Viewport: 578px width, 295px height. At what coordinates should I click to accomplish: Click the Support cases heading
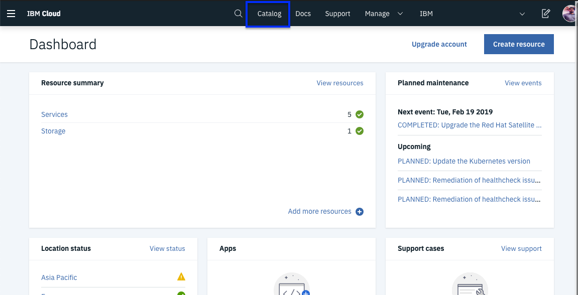click(421, 249)
